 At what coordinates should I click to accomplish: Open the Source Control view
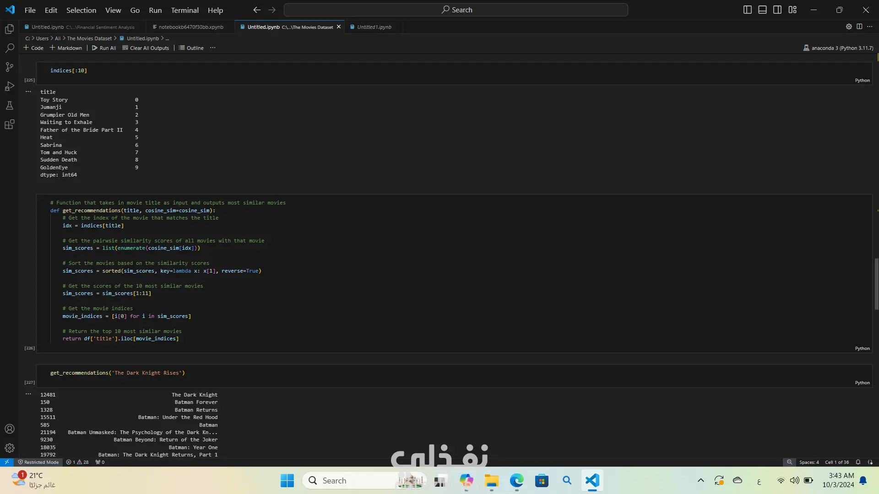click(9, 67)
